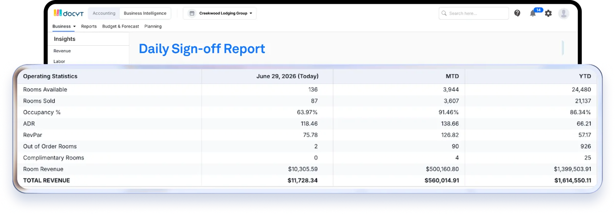
Task: Click the Operating Statistics column header
Action: pyautogui.click(x=50, y=76)
